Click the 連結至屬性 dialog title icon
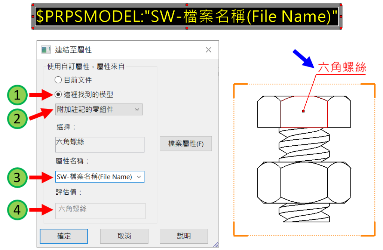This screenshot has width=383, height=250. pyautogui.click(x=46, y=50)
